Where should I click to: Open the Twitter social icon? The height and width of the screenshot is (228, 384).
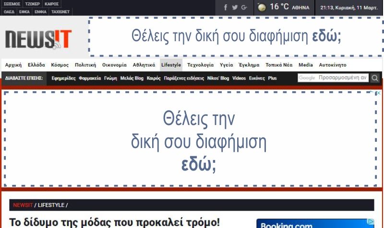click(235, 7)
